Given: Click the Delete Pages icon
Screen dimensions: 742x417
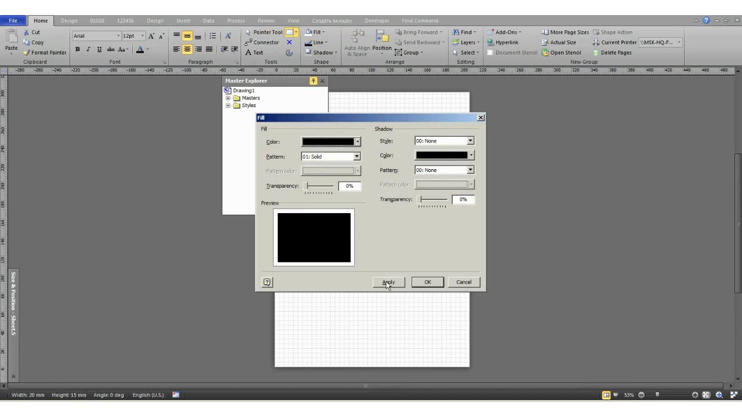Looking at the screenshot, I should coord(596,52).
